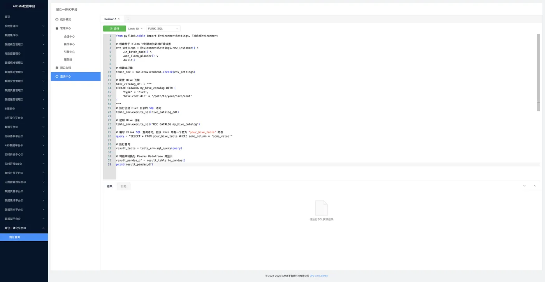Expand 数据集成 sidebar menu chevron
Viewport: 545px width, 282px height.
pyautogui.click(x=43, y=35)
